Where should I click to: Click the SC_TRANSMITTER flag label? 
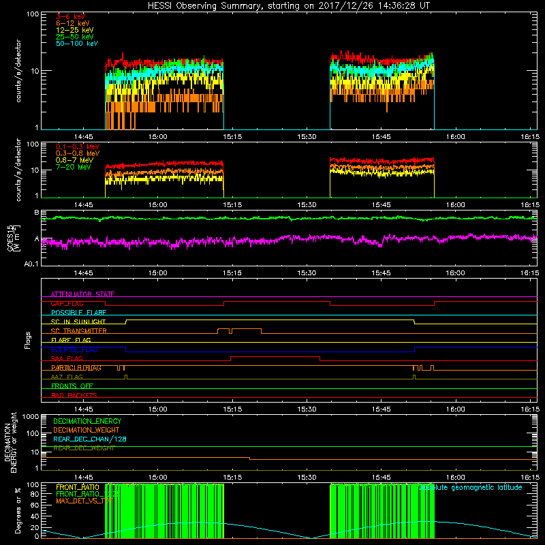click(x=79, y=331)
